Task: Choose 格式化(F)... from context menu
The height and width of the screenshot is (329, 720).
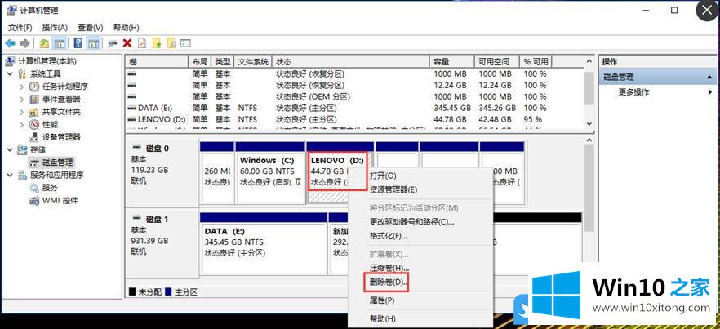Action: pyautogui.click(x=388, y=236)
